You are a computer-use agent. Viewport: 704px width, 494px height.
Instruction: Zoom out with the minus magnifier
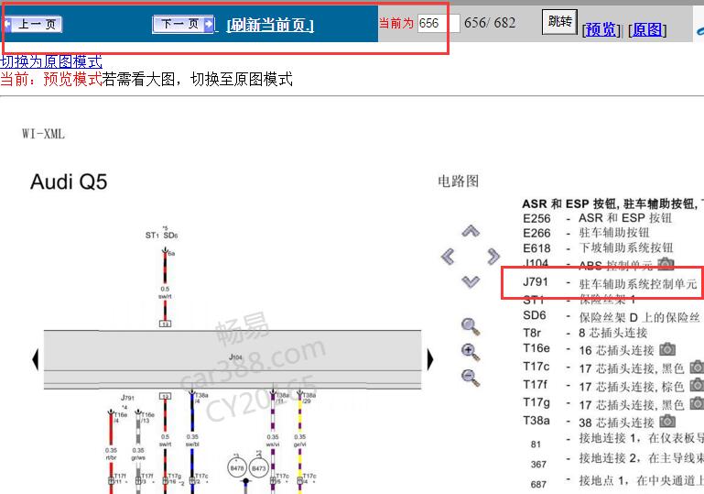[x=471, y=378]
